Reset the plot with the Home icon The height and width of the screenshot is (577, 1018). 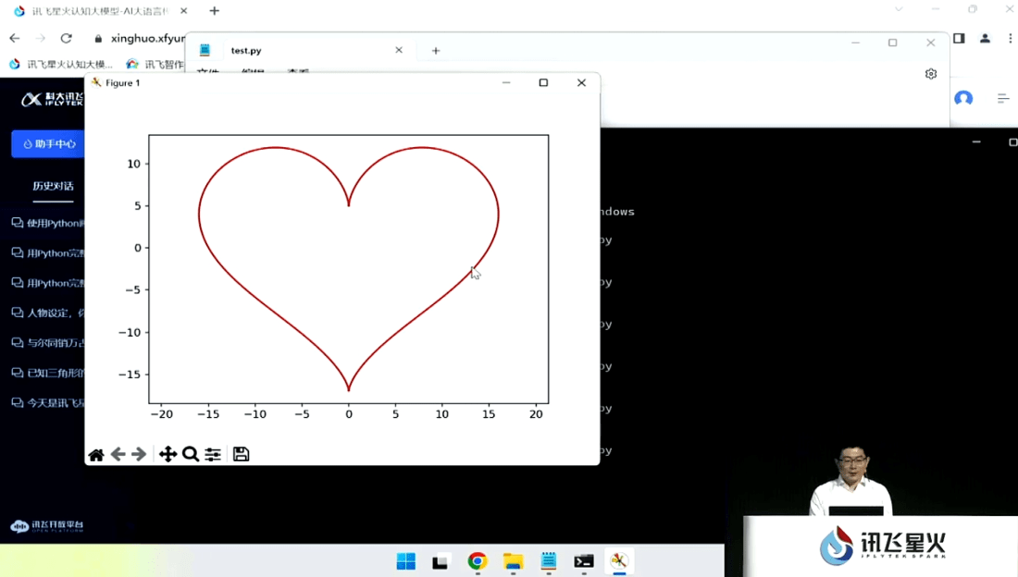tap(96, 454)
